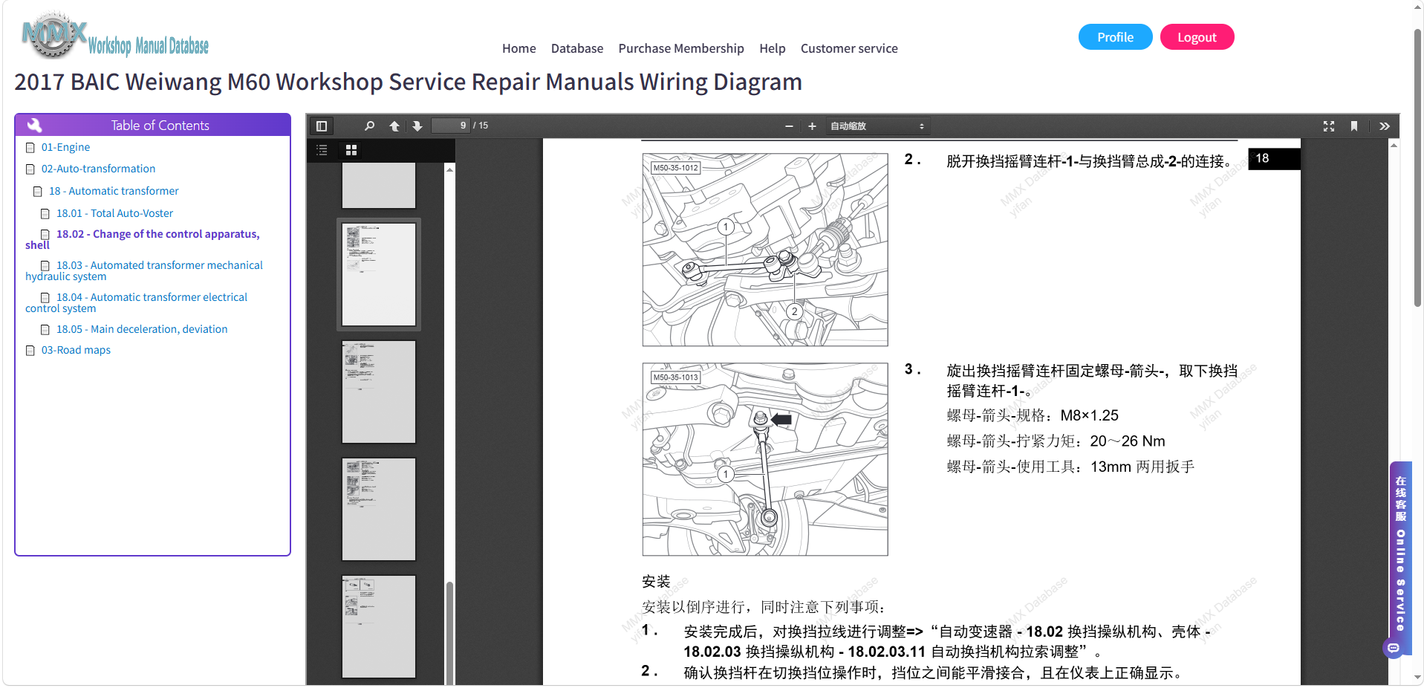Screen dimensions: 1424x688
Task: Switch to presentation fullscreen mode
Action: (x=1329, y=126)
